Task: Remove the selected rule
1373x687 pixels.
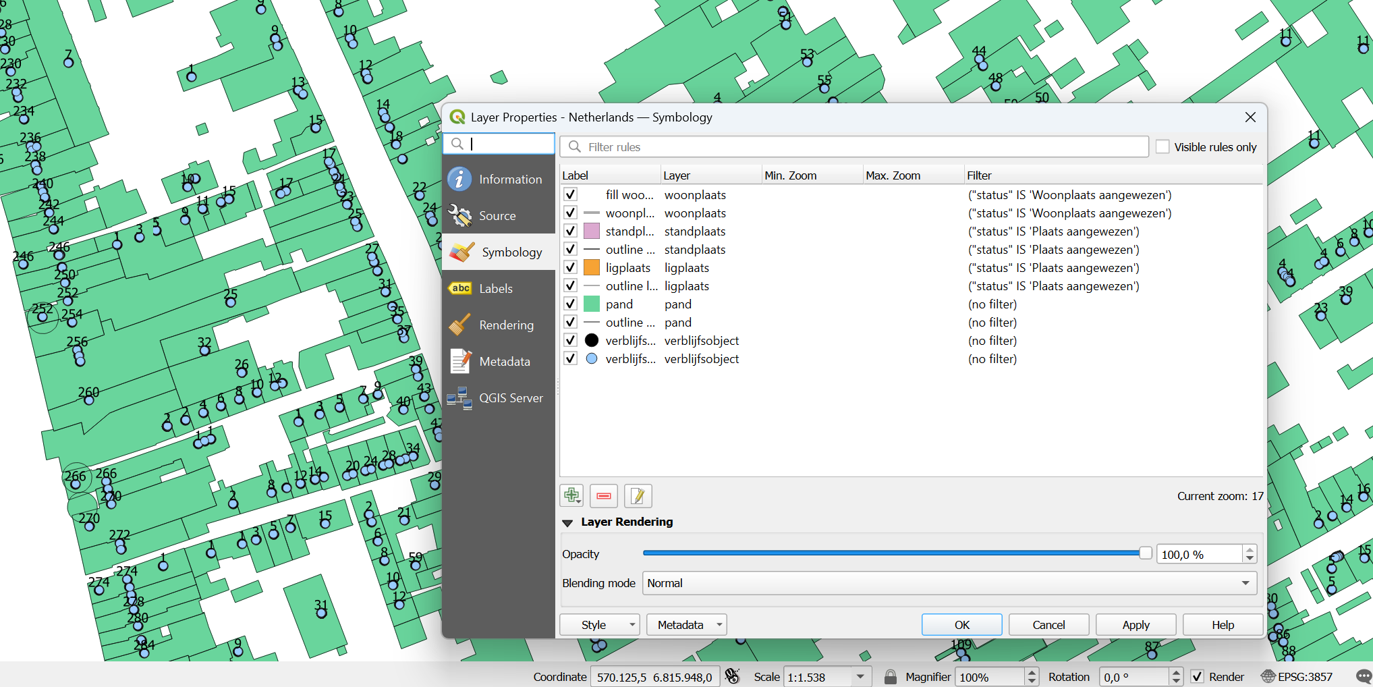Action: point(603,495)
